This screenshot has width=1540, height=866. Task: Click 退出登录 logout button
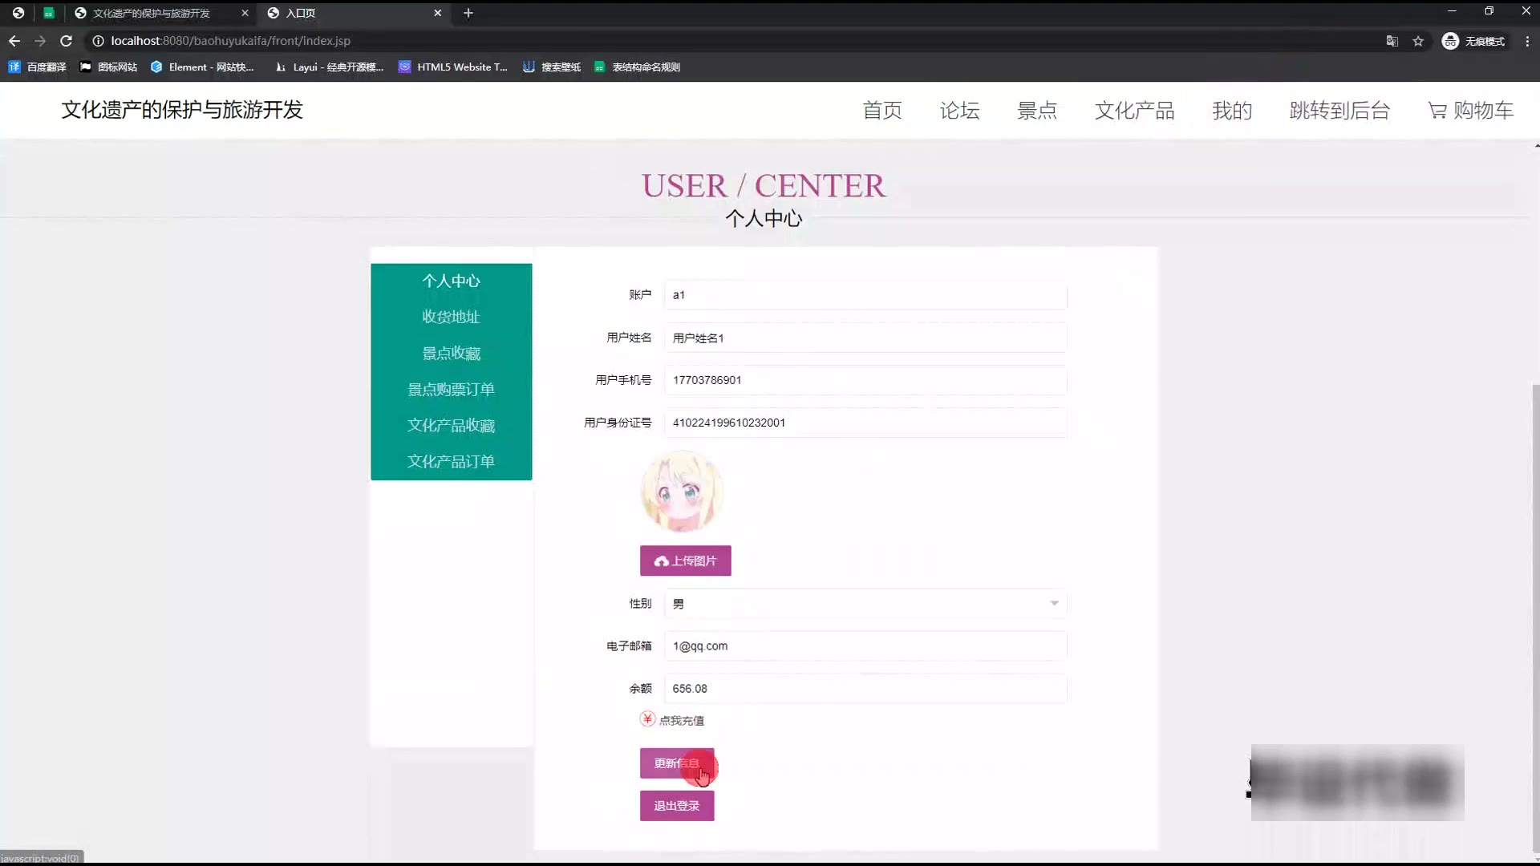tap(676, 806)
